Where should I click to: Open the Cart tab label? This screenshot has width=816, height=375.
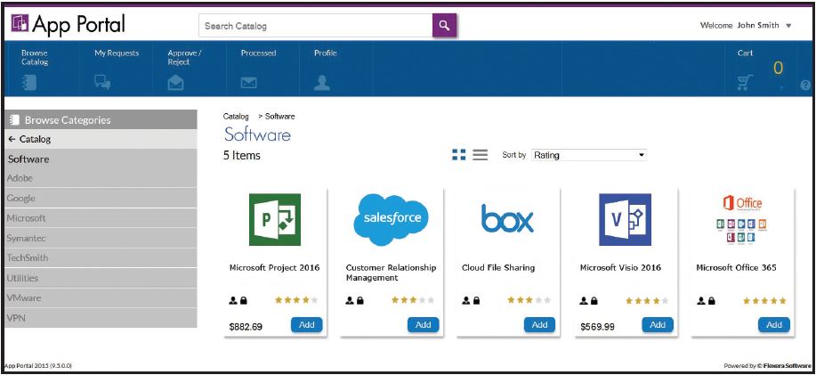[745, 53]
